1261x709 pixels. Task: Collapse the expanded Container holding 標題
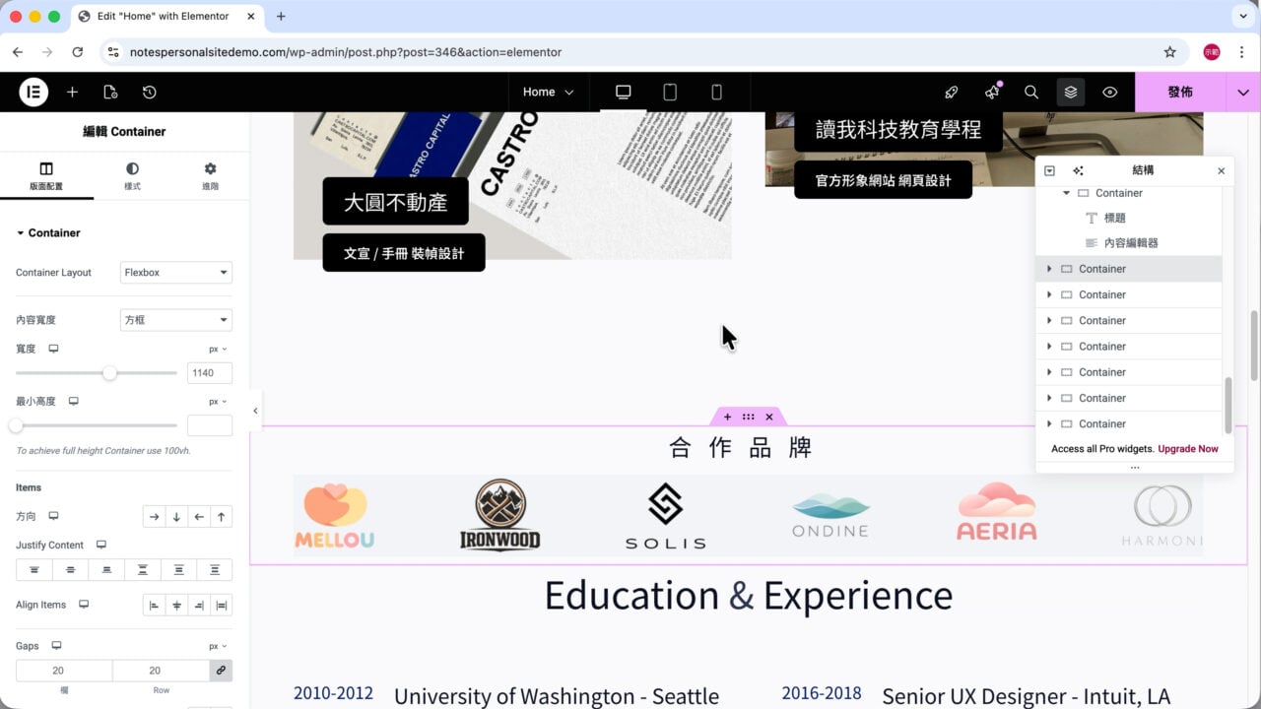[x=1066, y=193]
